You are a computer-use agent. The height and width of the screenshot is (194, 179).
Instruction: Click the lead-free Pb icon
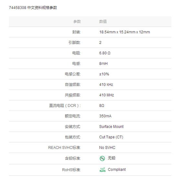[x=102, y=158]
